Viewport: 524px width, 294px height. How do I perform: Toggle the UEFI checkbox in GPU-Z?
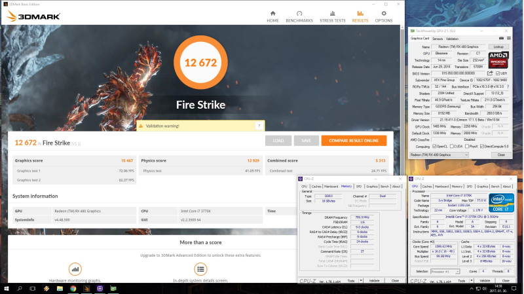click(x=498, y=73)
